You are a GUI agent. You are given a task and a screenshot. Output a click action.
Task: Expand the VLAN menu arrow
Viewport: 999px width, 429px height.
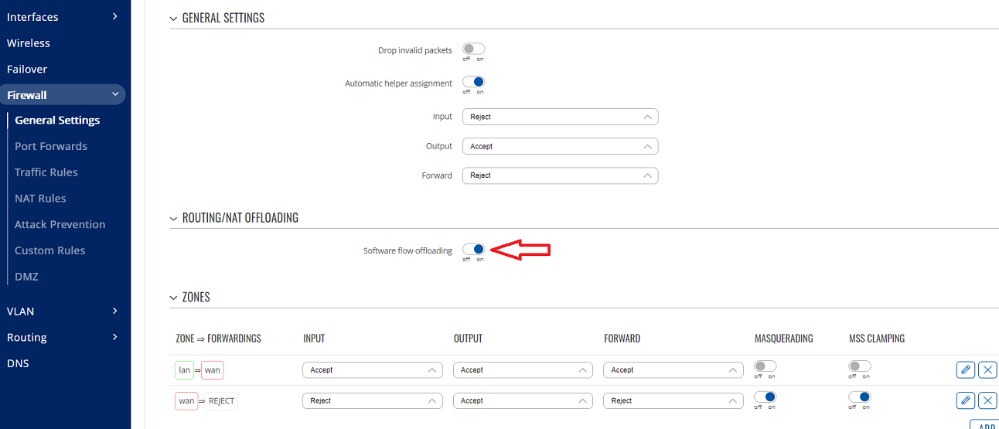point(114,311)
